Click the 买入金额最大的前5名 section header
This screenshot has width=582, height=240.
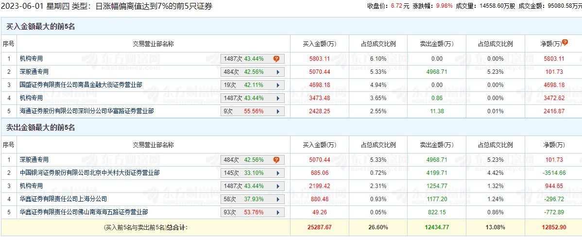tap(41, 27)
